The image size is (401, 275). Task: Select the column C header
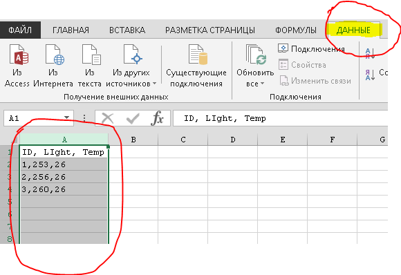[183, 140]
